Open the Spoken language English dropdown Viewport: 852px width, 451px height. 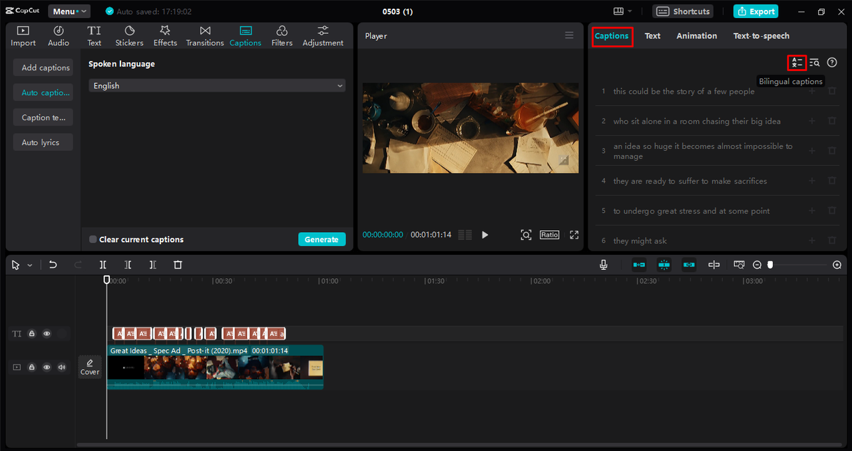[x=217, y=86]
